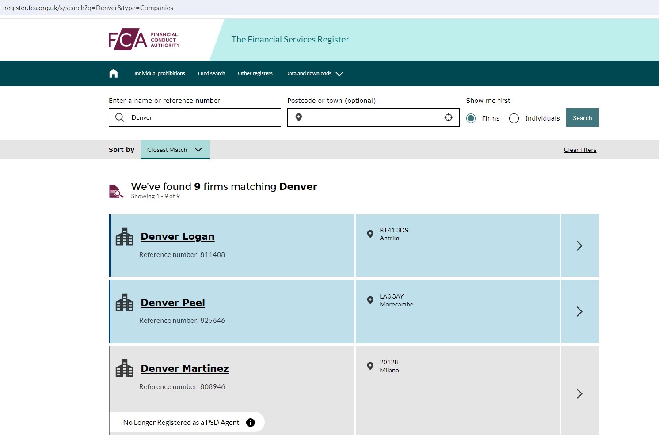Click the We've found 9 firms heading

pyautogui.click(x=224, y=186)
